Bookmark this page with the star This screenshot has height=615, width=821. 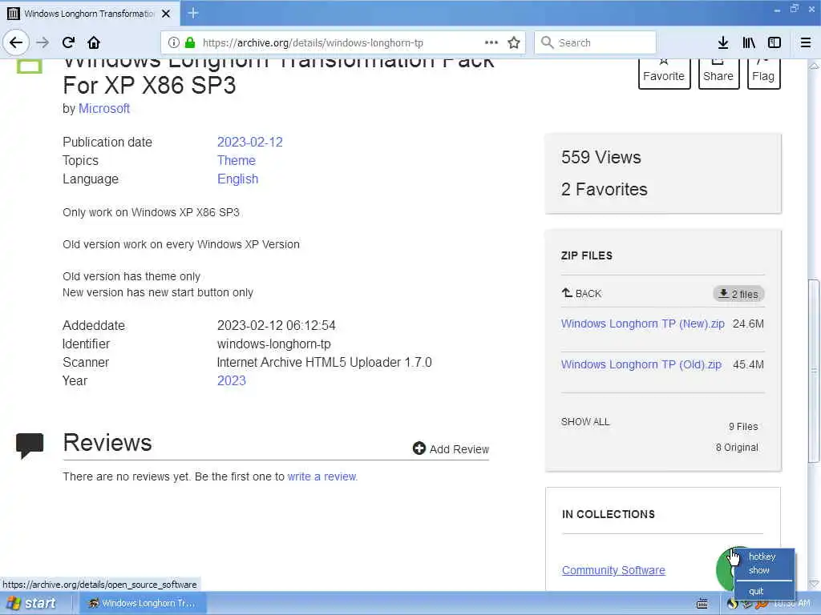click(514, 42)
